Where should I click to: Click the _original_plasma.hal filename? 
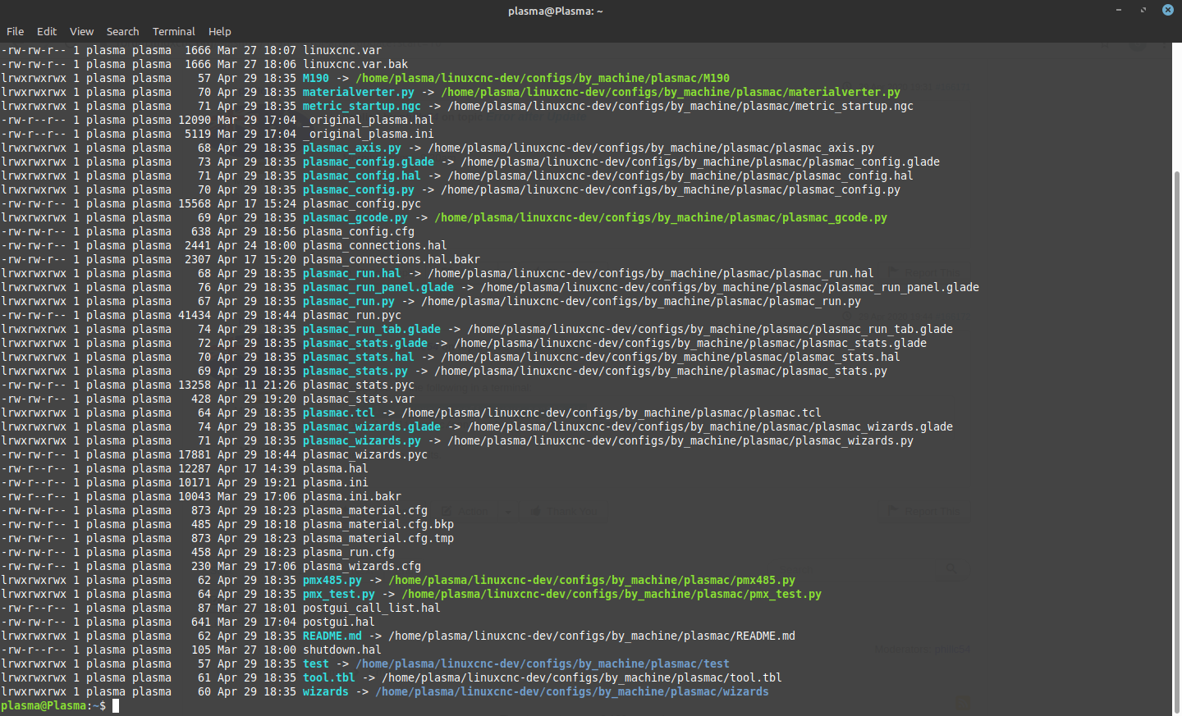coord(369,120)
